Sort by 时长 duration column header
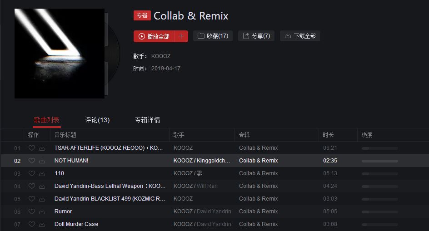 point(328,135)
